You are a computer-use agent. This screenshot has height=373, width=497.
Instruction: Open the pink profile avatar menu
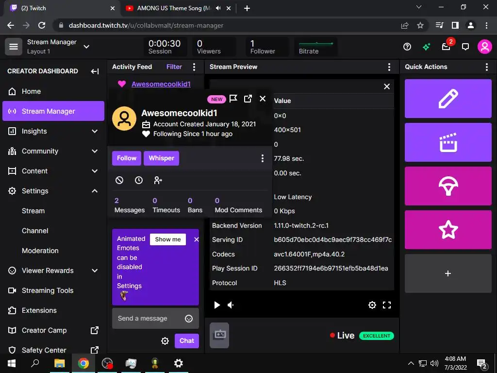[x=485, y=47]
